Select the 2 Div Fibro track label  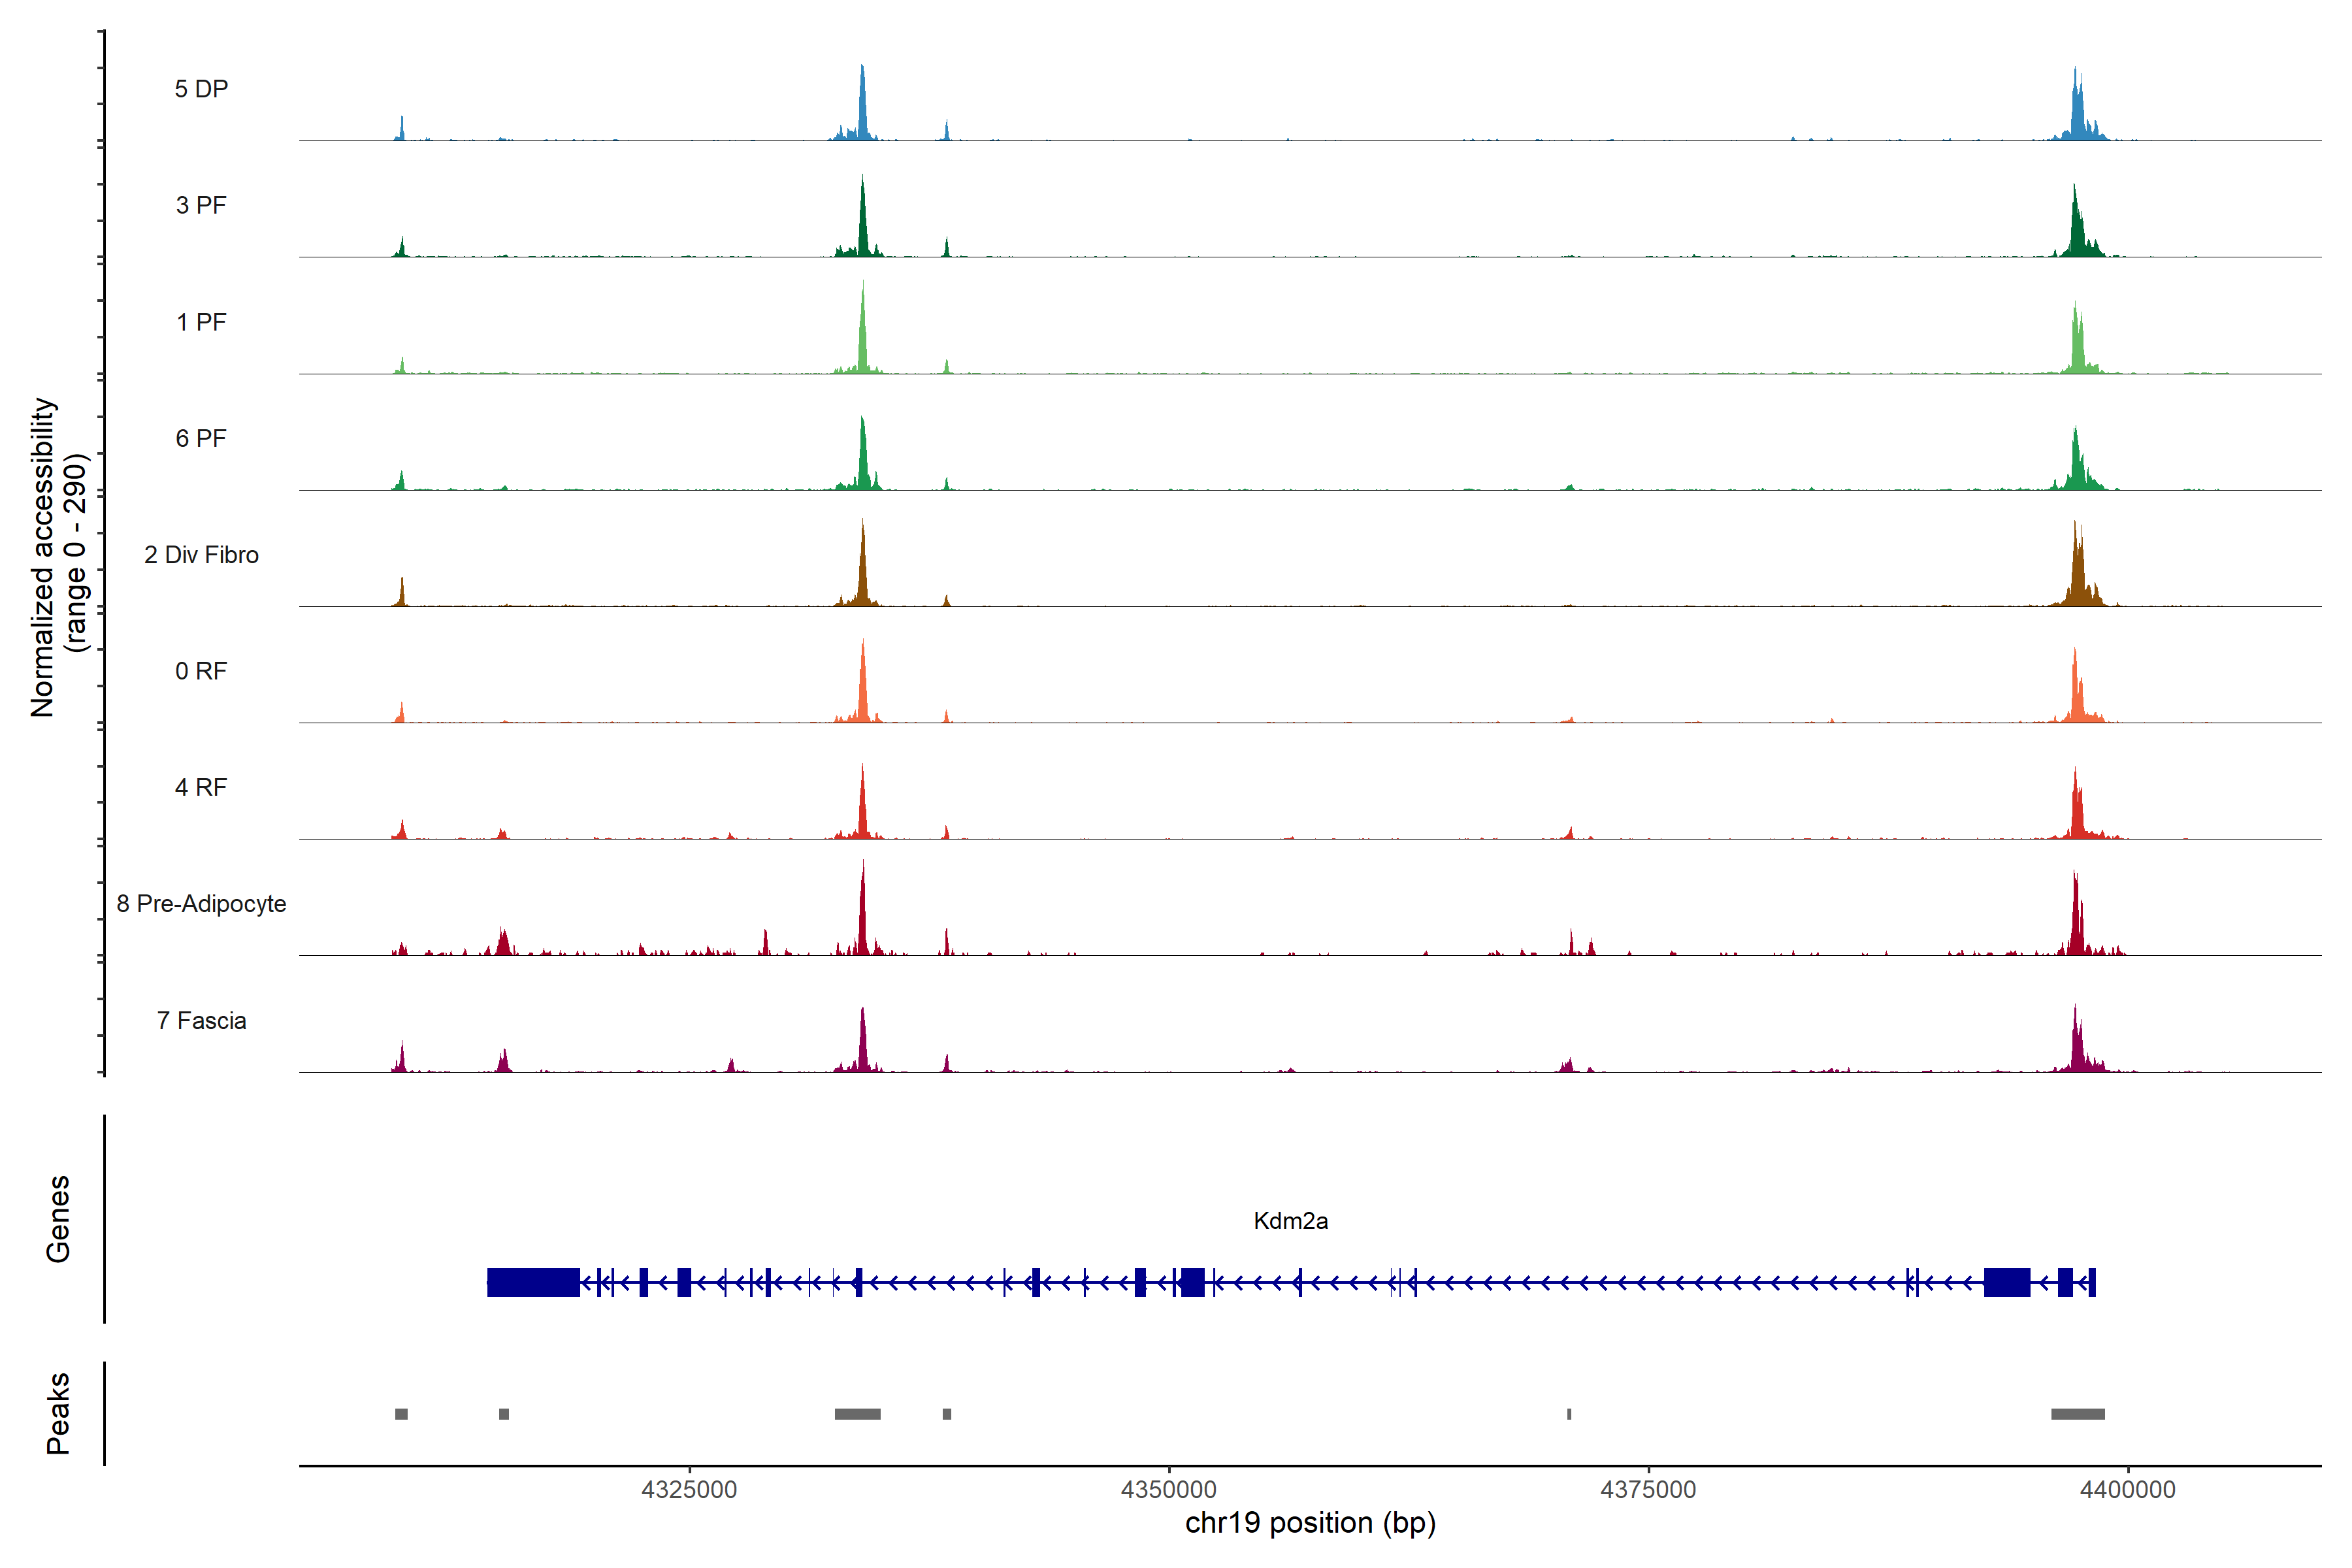click(x=201, y=555)
